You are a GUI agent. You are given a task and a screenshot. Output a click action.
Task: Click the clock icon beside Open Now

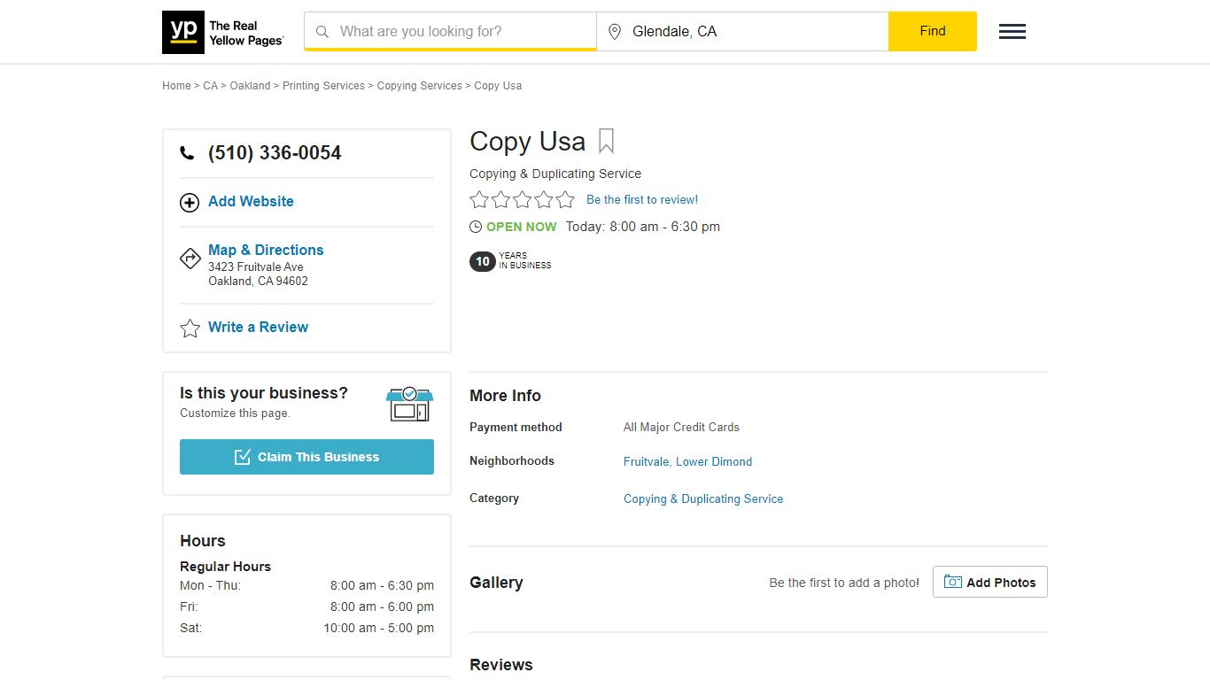pyautogui.click(x=476, y=227)
